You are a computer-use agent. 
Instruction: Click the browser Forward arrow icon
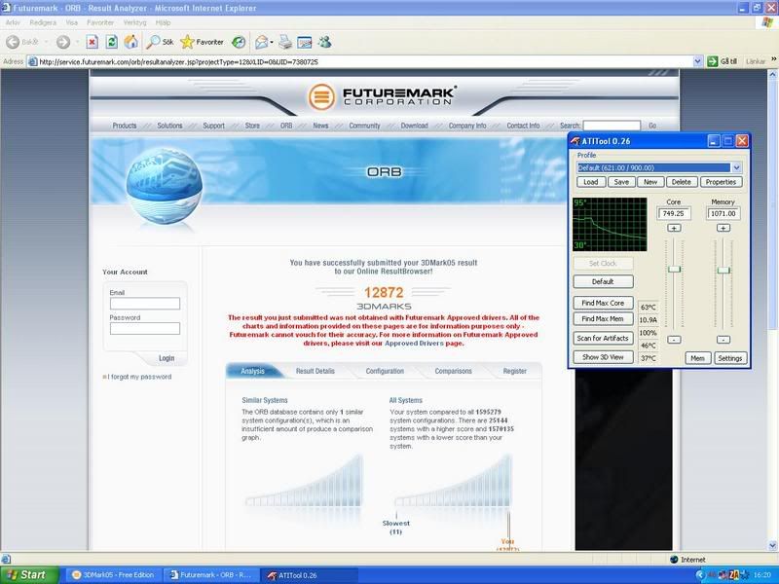tap(63, 42)
